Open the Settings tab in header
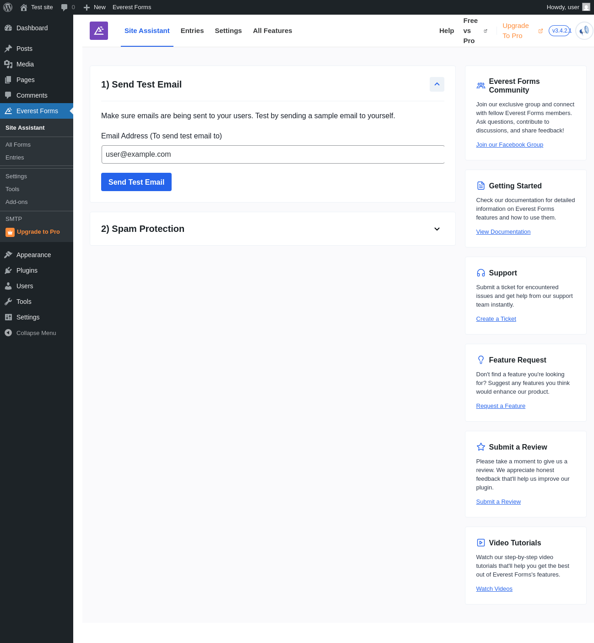 (228, 31)
